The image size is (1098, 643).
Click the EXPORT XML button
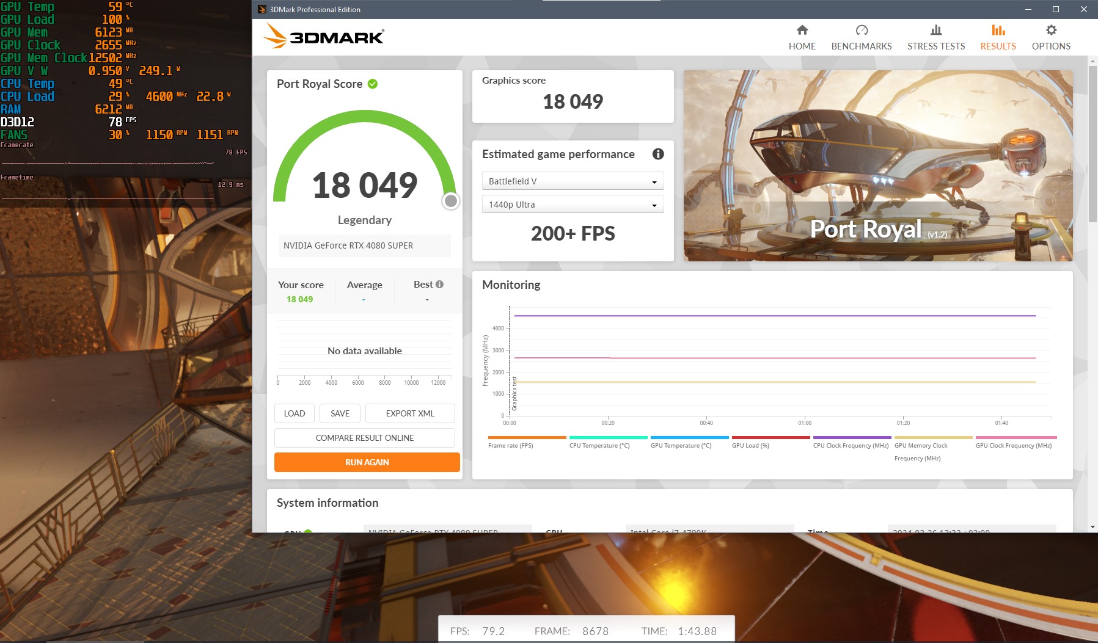click(410, 413)
